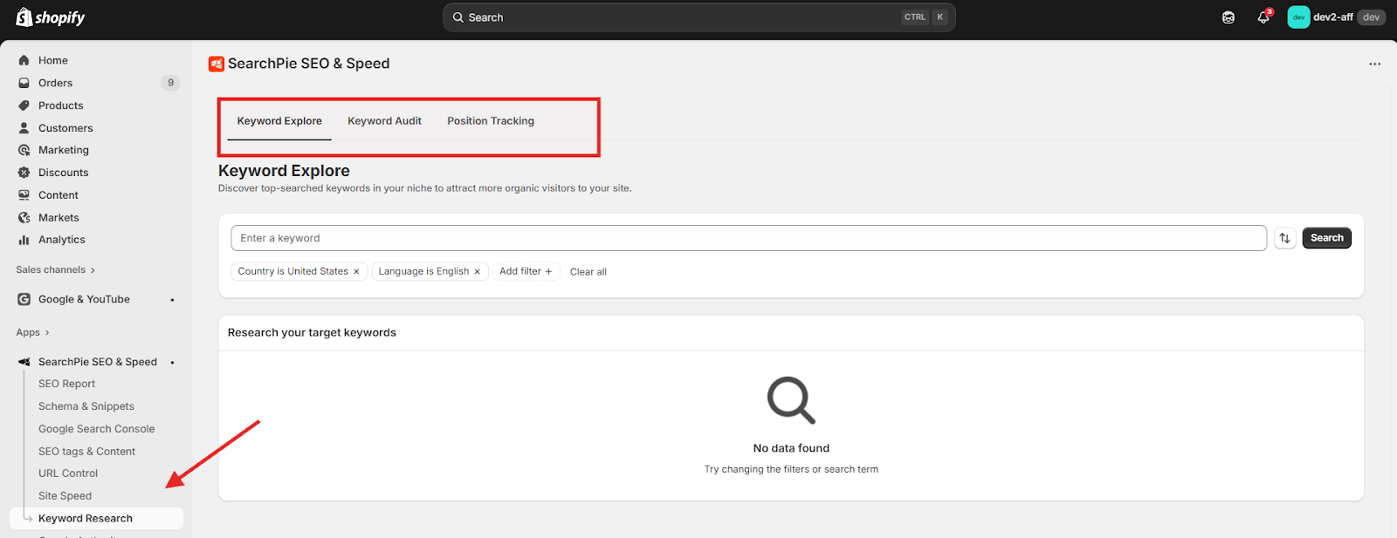Open the three-dot more options menu
The width and height of the screenshot is (1397, 538).
[1374, 64]
